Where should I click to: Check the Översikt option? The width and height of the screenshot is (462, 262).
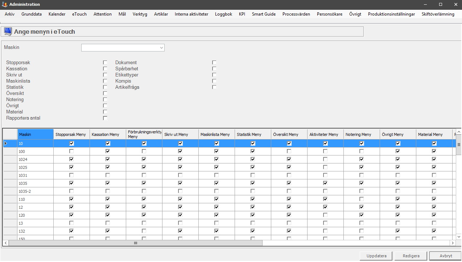tap(105, 93)
